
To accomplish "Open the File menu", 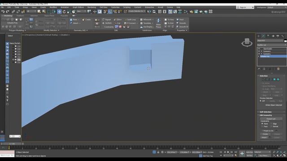I will 2,7.
